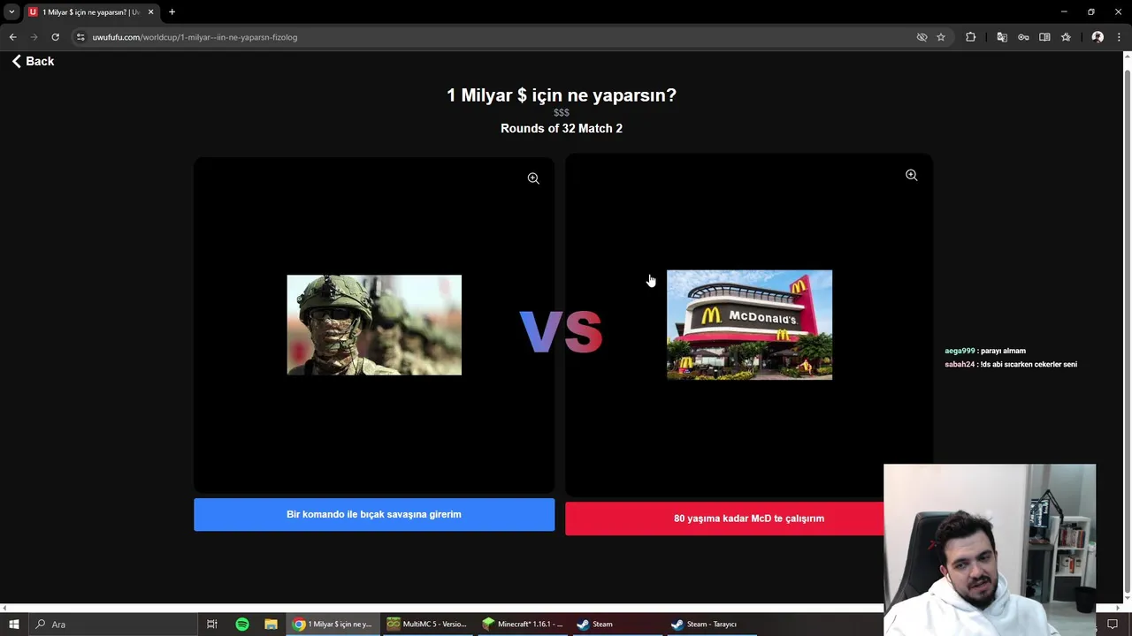
Task: Open the Chrome profile avatar
Action: [x=1098, y=37]
